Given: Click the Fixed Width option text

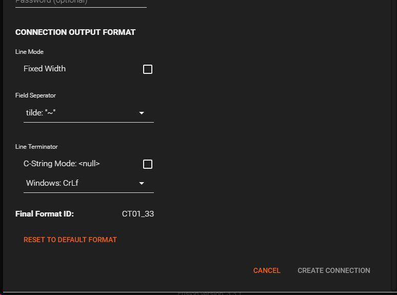Looking at the screenshot, I should (45, 69).
